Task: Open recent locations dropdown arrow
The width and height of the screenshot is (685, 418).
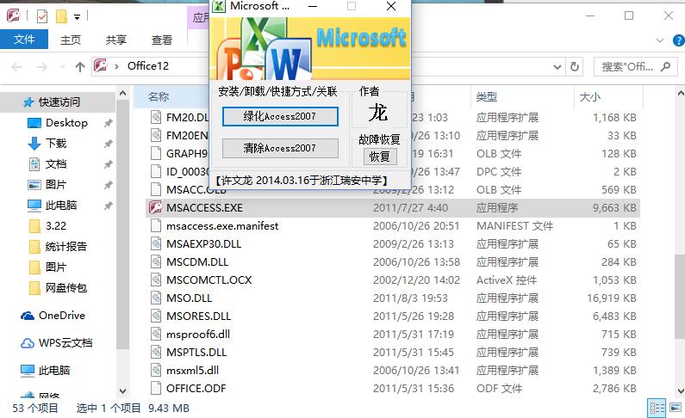Action: pos(62,67)
